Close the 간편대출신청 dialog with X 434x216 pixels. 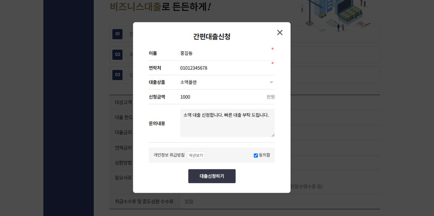pyautogui.click(x=280, y=33)
